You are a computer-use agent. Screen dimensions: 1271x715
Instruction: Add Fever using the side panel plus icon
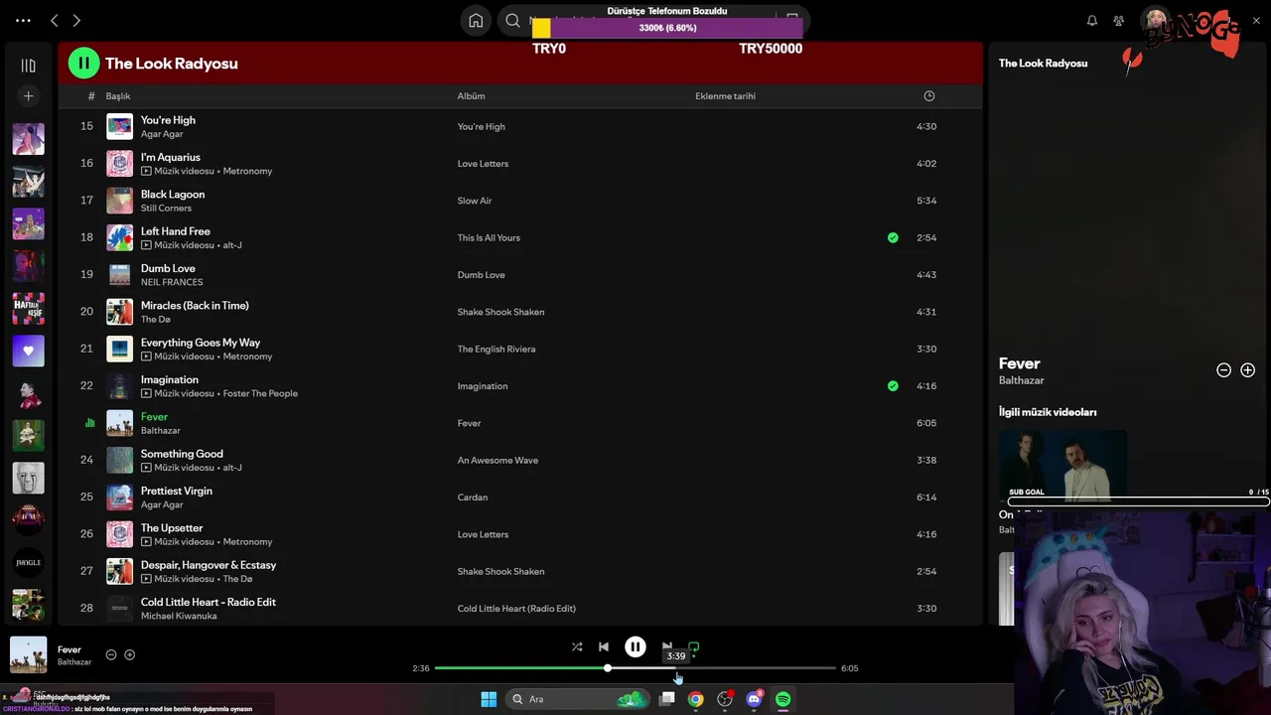coord(1247,370)
